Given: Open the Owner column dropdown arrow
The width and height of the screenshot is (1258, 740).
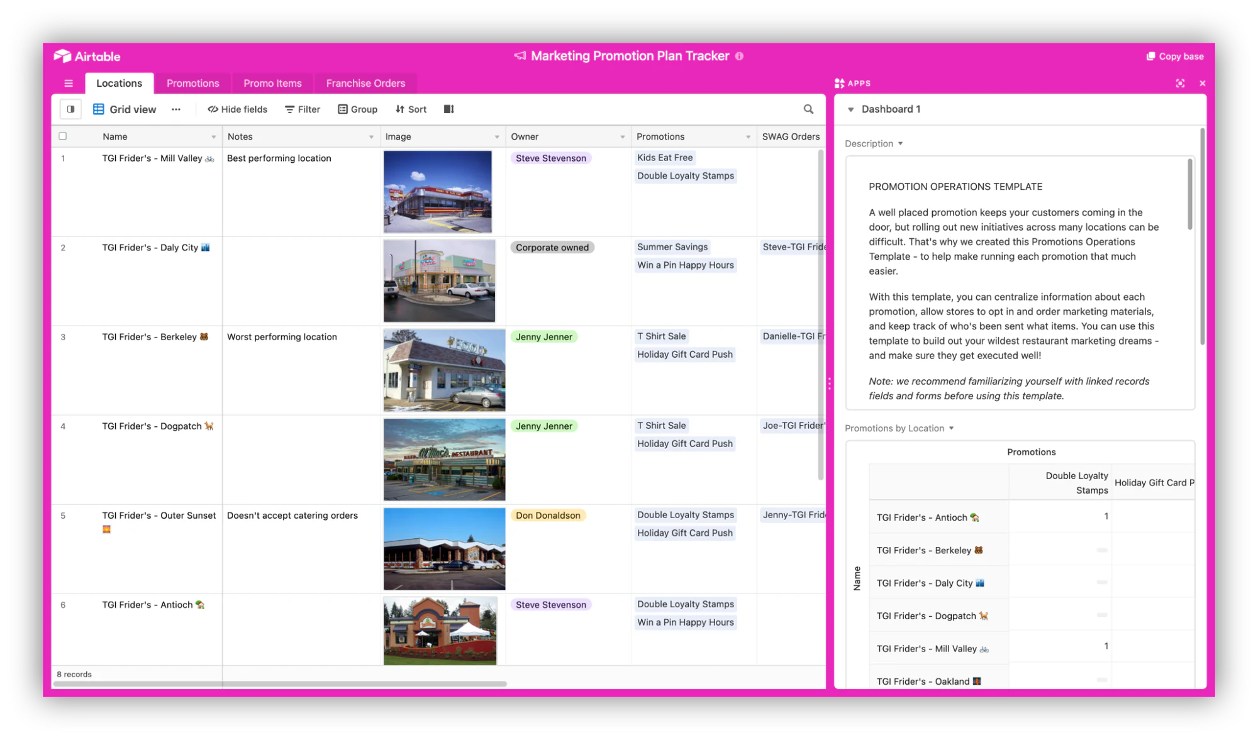Looking at the screenshot, I should pos(623,136).
